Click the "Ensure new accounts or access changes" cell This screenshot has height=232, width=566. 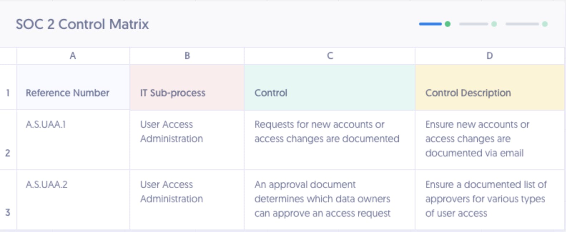(x=490, y=140)
